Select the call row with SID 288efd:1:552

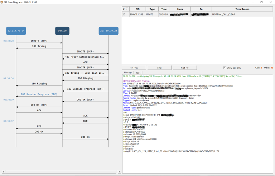137,14
